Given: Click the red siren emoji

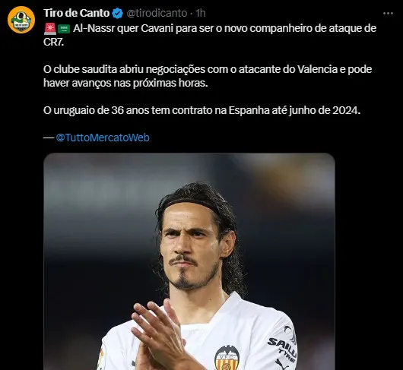Looking at the screenshot, I should 50,29.
